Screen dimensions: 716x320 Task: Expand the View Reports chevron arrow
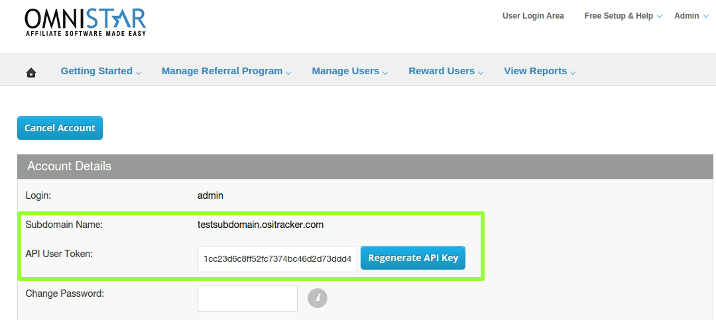pyautogui.click(x=573, y=73)
